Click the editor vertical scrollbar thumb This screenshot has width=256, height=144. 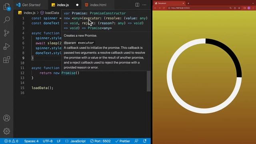(x=148, y=81)
